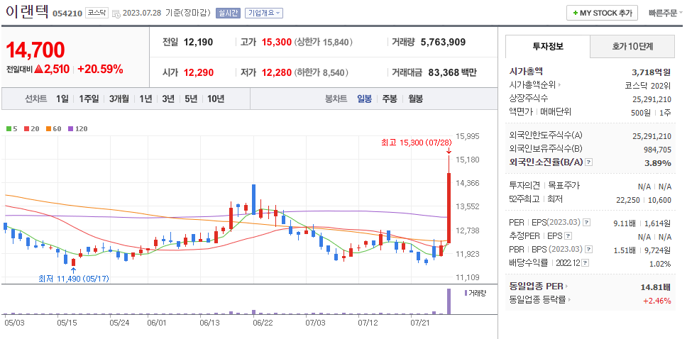Image resolution: width=687 pixels, height=339 pixels.
Task: Select the 1일 line chart period
Action: 62,99
